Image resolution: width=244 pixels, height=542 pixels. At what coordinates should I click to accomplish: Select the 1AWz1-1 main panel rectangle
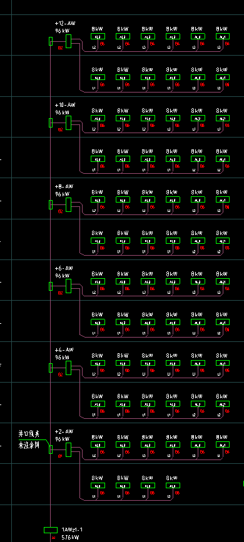[51, 530]
